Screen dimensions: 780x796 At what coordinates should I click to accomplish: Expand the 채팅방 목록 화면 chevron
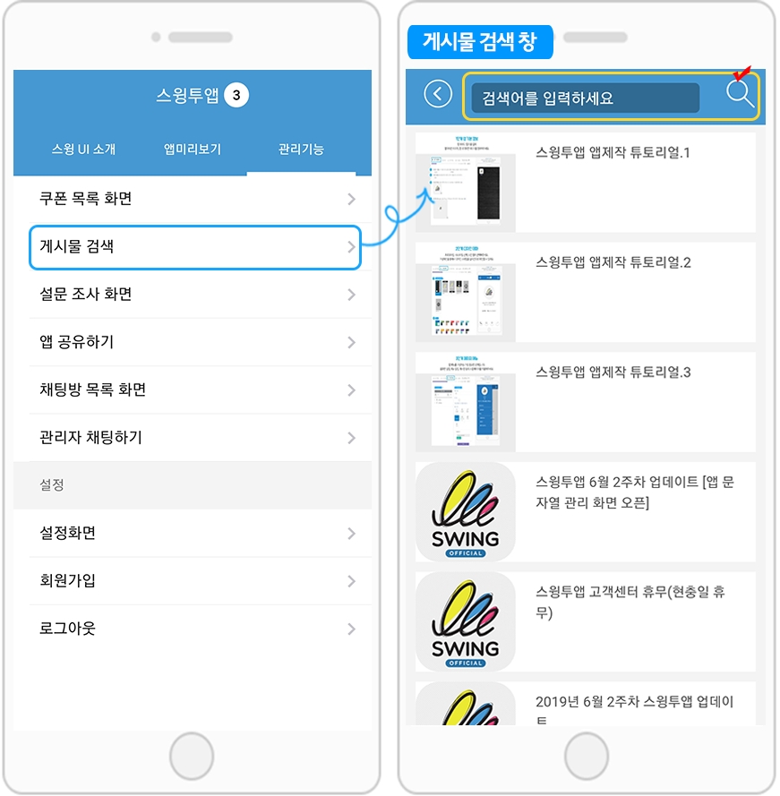click(351, 389)
